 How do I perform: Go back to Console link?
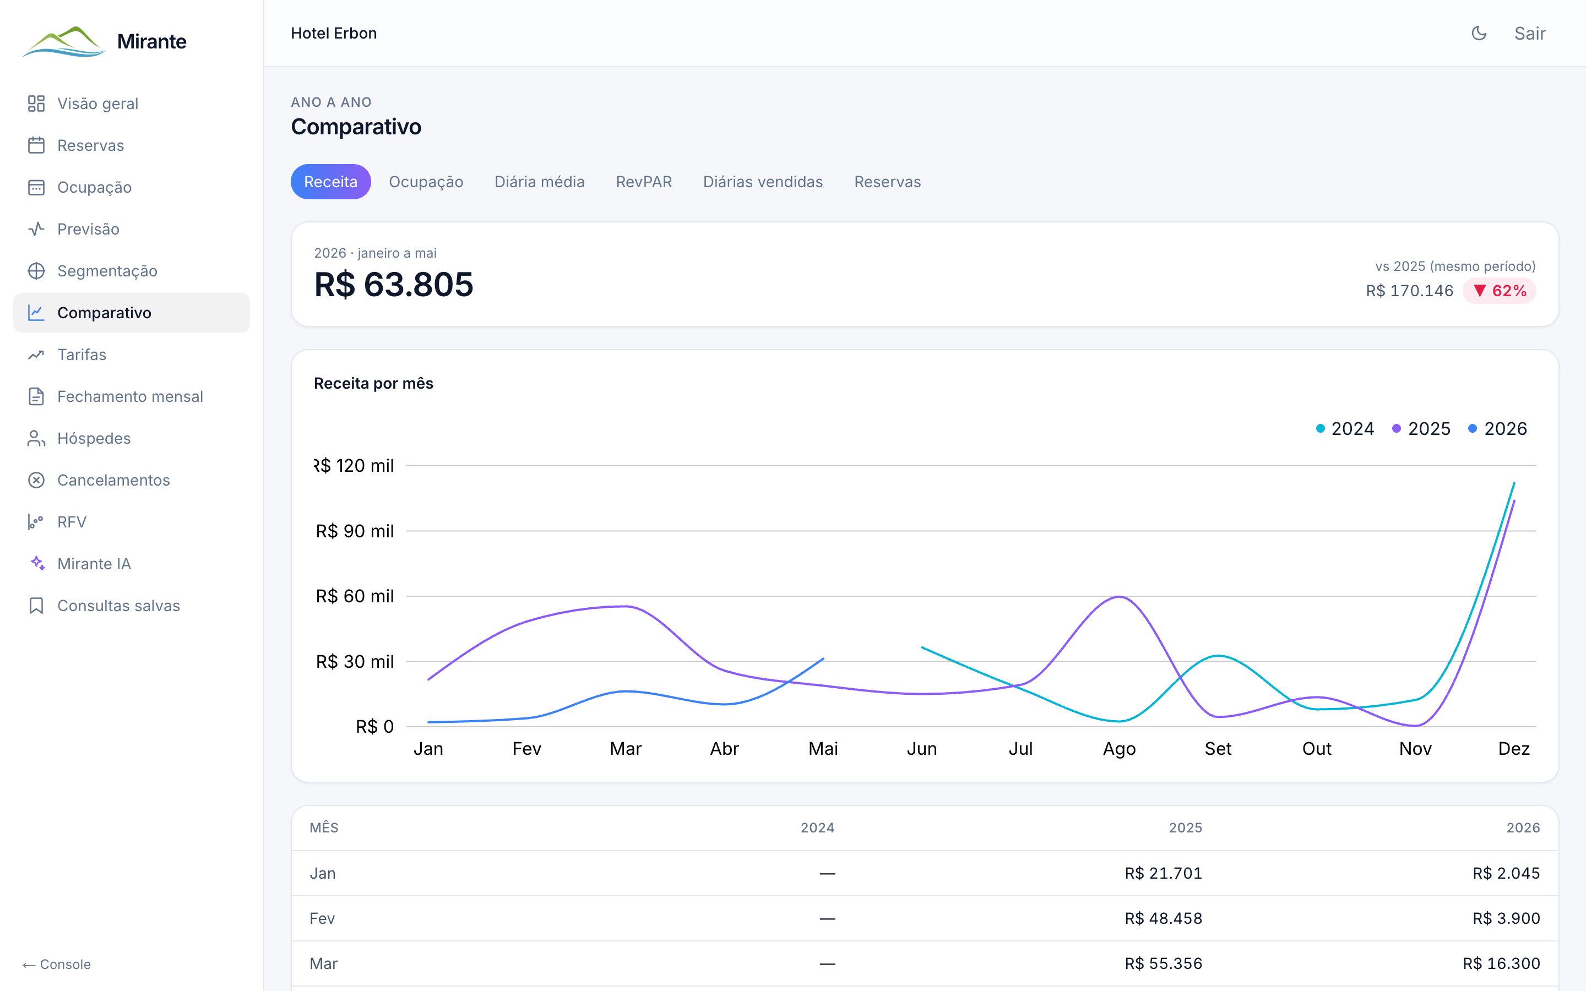56,964
